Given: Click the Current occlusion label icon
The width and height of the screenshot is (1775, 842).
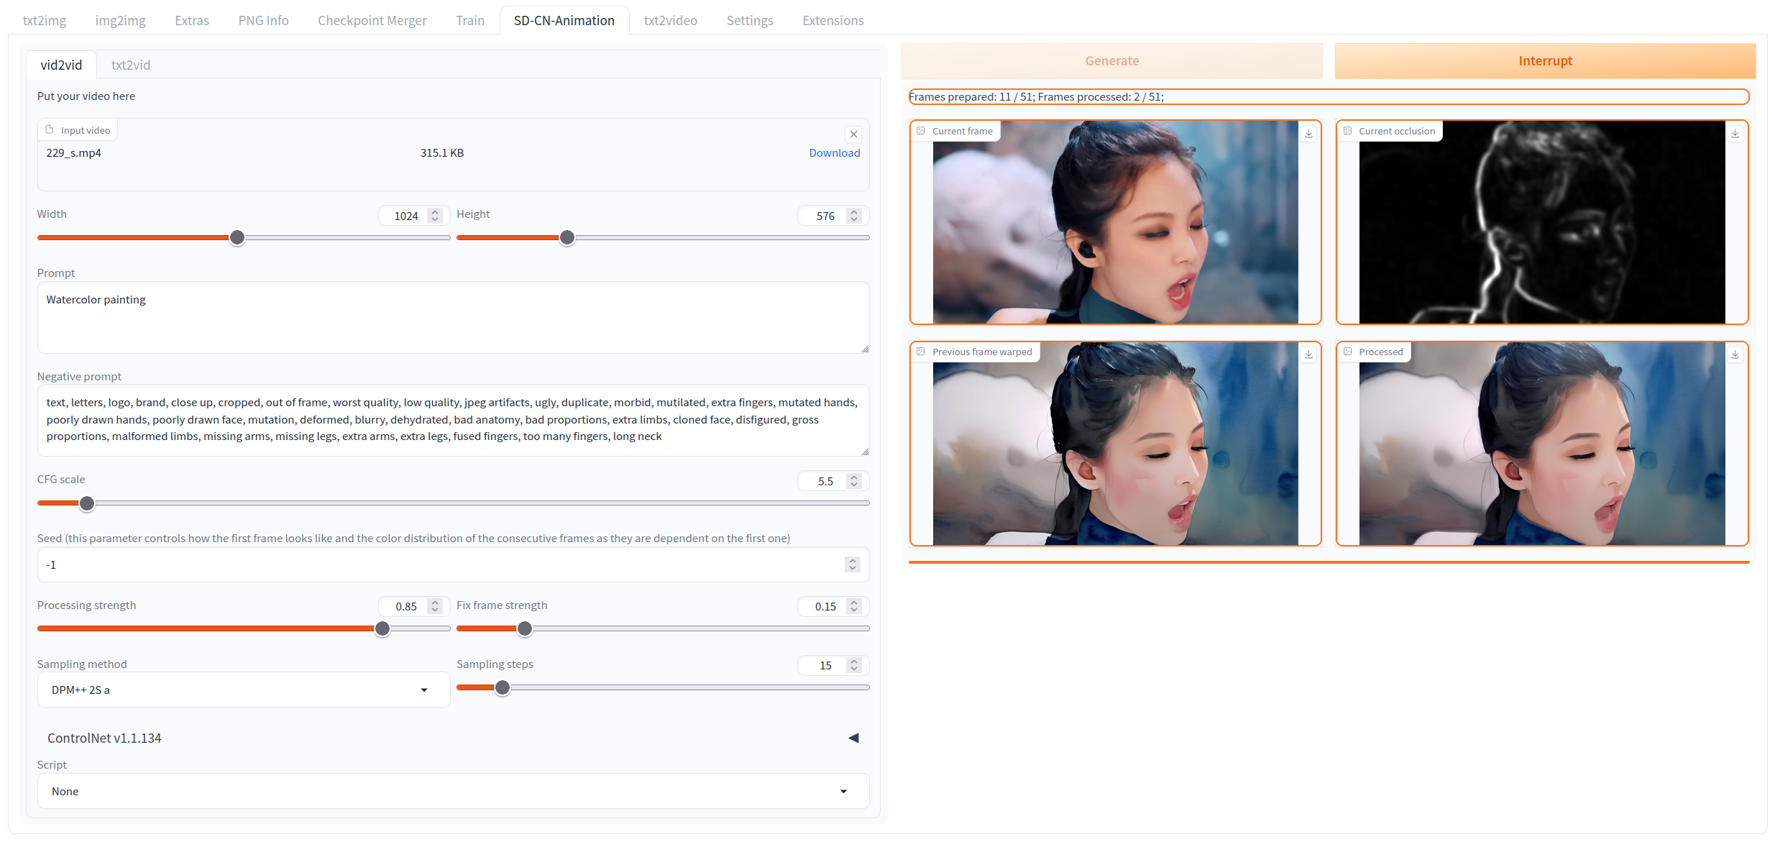Looking at the screenshot, I should coord(1348,131).
